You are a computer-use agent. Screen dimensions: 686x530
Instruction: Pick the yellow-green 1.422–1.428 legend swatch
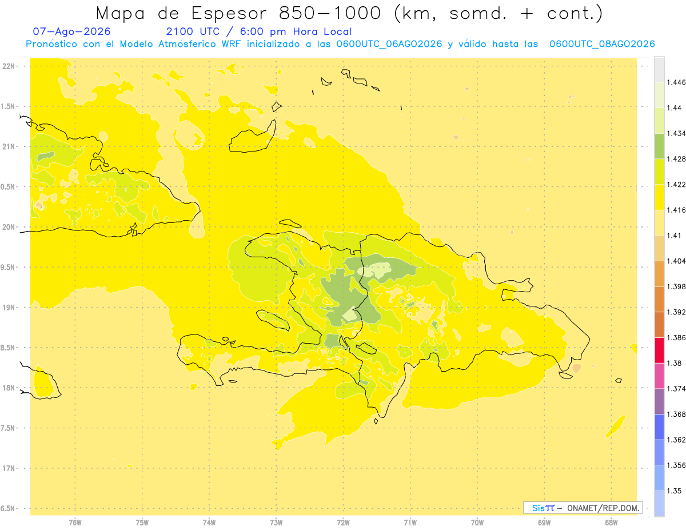tap(659, 172)
